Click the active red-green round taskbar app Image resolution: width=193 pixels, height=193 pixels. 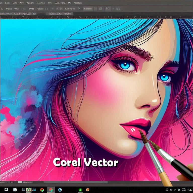51,190
